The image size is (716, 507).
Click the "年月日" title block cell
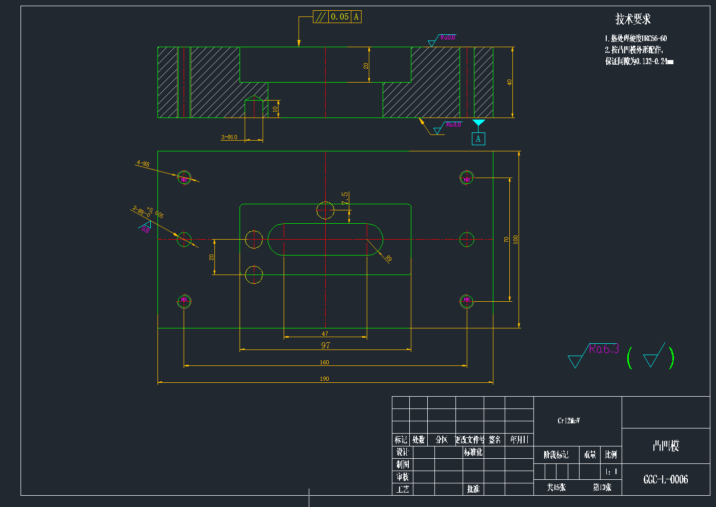pos(519,440)
